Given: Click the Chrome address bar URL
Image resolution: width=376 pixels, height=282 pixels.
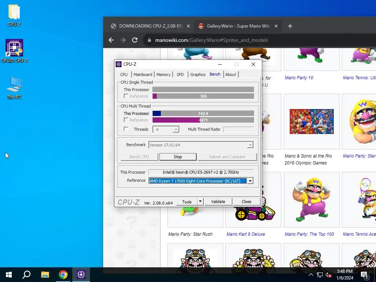Looking at the screenshot, I should coord(211,40).
